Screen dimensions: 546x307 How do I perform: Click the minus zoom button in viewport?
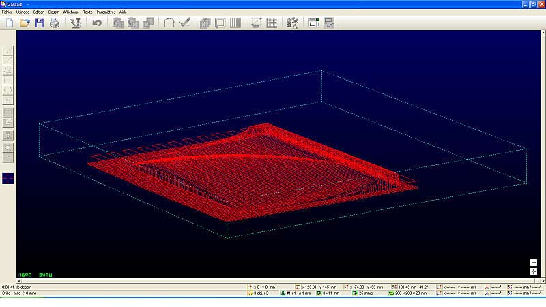[x=534, y=263]
